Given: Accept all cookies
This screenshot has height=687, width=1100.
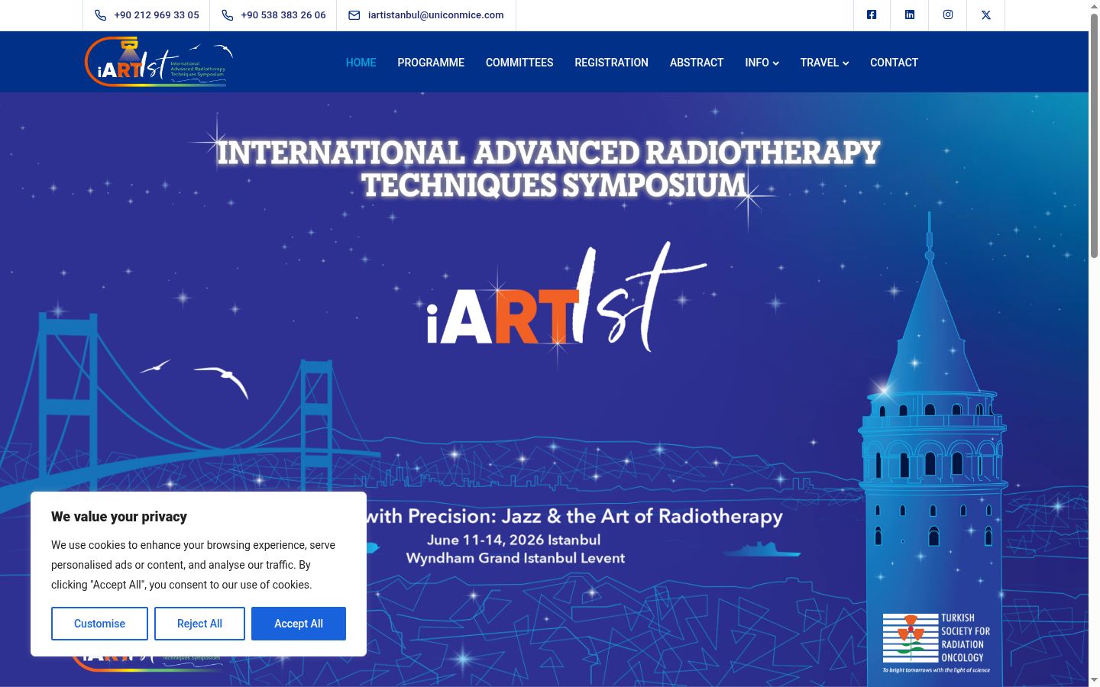Looking at the screenshot, I should click(299, 624).
